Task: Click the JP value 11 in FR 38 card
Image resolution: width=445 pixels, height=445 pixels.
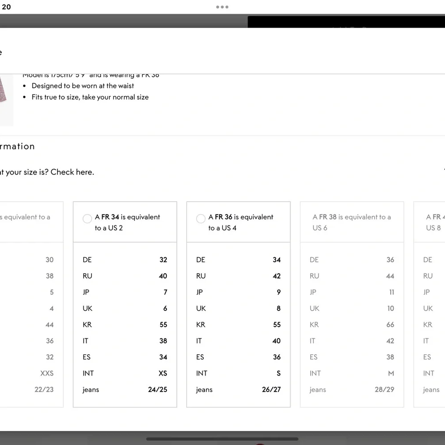Action: point(392,292)
